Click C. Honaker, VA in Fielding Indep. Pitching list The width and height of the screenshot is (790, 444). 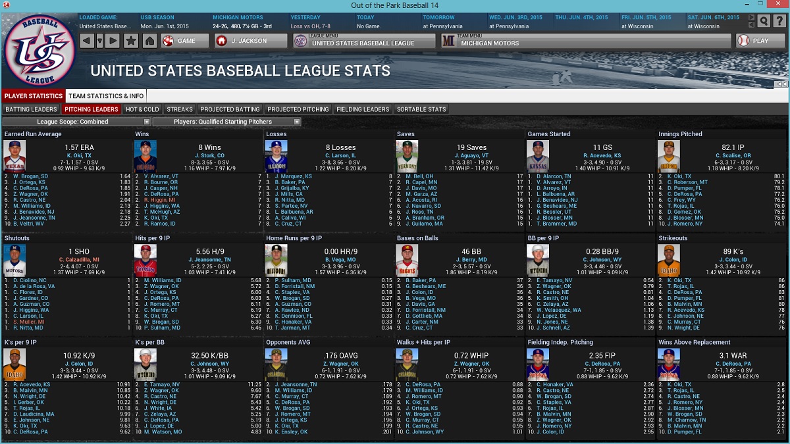pos(554,384)
